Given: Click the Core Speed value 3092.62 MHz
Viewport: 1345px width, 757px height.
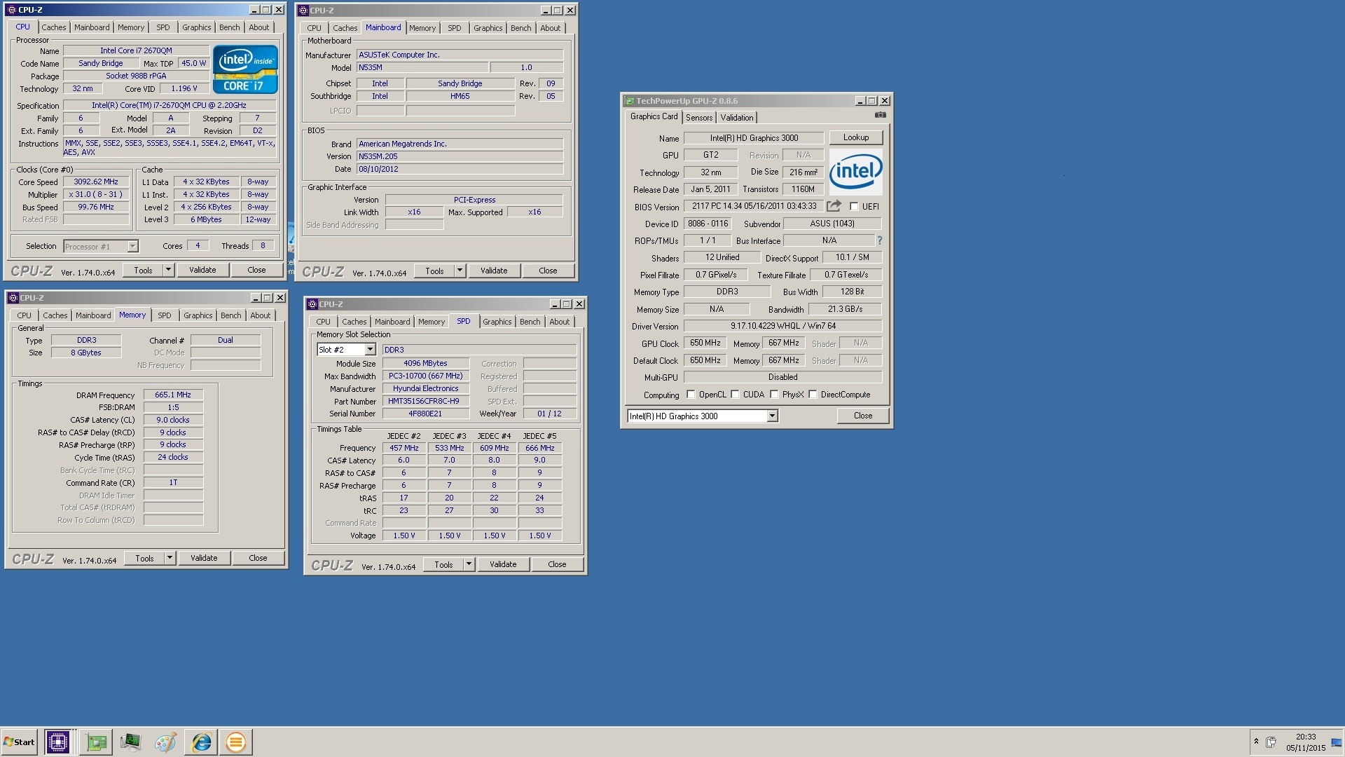Looking at the screenshot, I should pyautogui.click(x=96, y=182).
